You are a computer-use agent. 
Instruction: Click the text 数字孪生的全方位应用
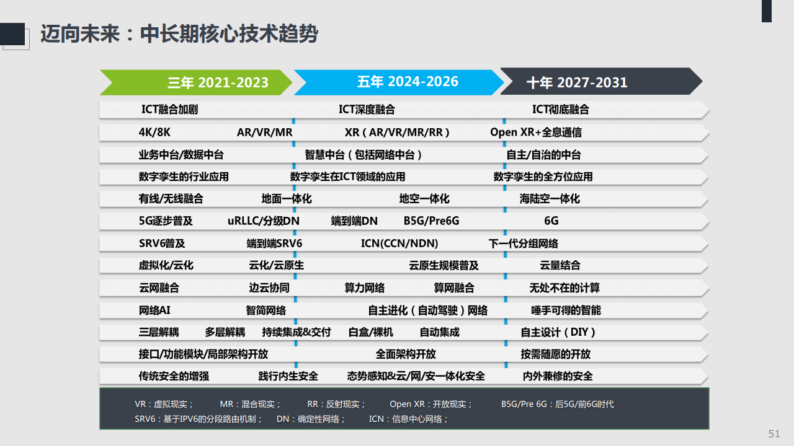[543, 177]
